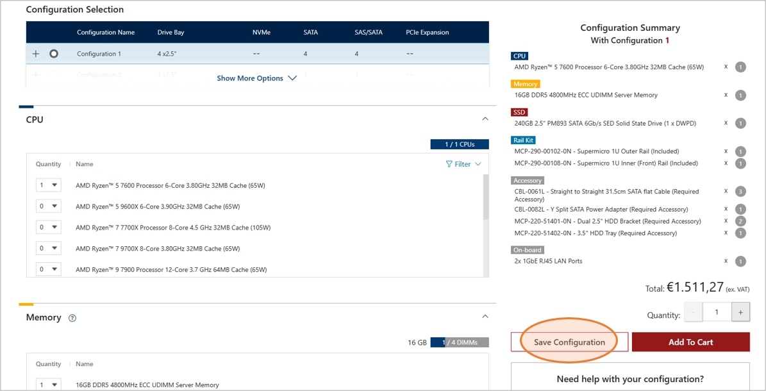This screenshot has height=391, width=766.
Task: Decrease quantity with the minus button
Action: click(x=693, y=312)
